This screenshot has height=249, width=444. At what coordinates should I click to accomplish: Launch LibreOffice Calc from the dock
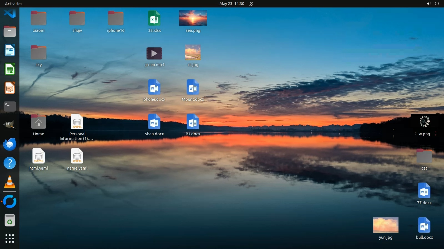pos(10,69)
